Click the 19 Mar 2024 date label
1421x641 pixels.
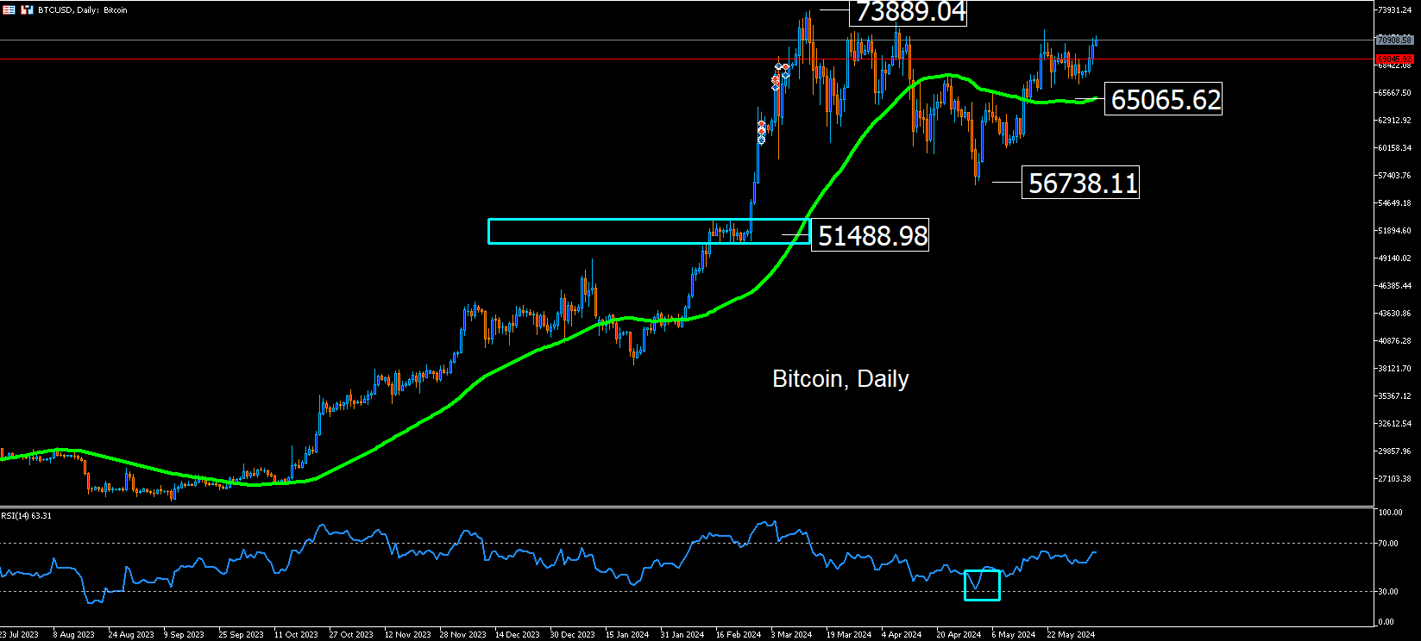pyautogui.click(x=849, y=635)
